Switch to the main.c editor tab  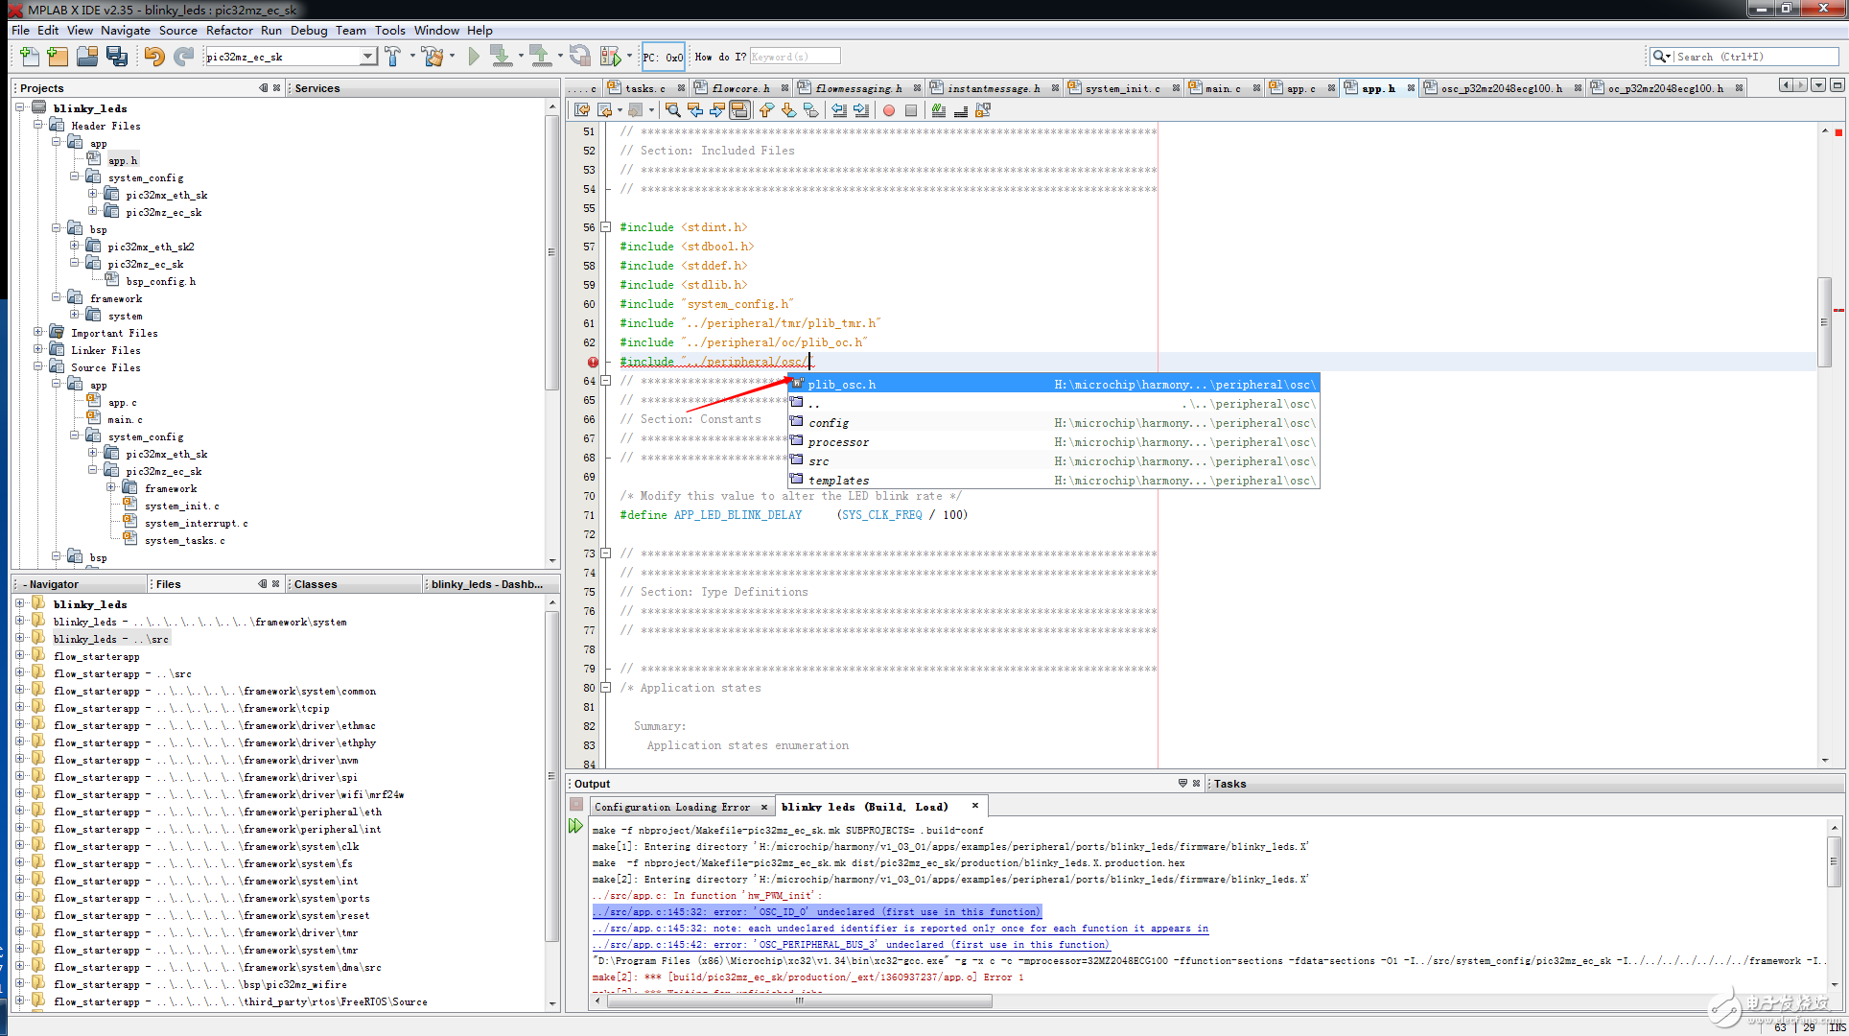coord(1222,88)
